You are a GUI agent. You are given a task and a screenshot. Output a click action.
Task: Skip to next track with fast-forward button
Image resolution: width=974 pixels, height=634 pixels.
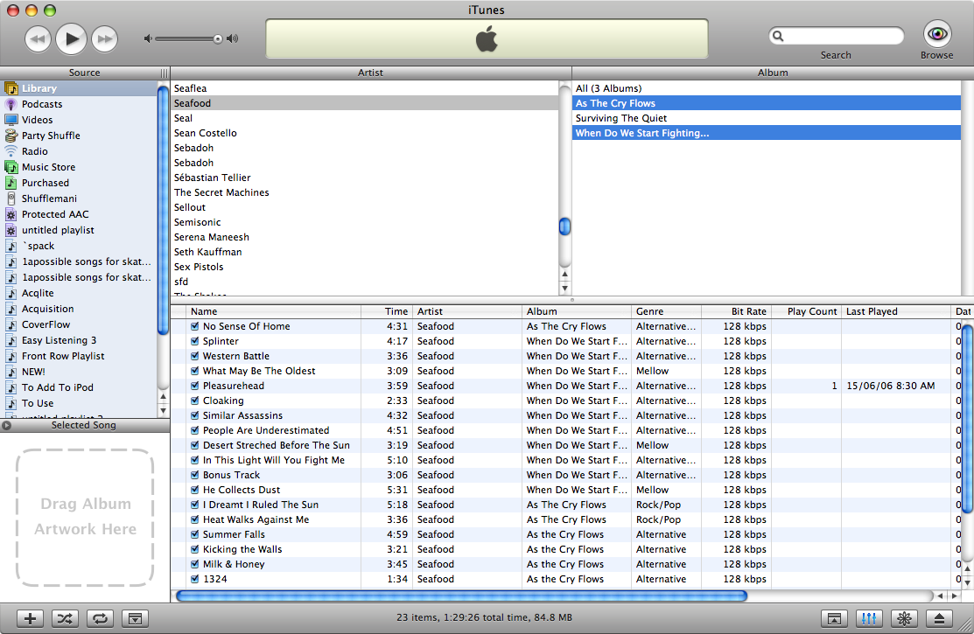[104, 39]
